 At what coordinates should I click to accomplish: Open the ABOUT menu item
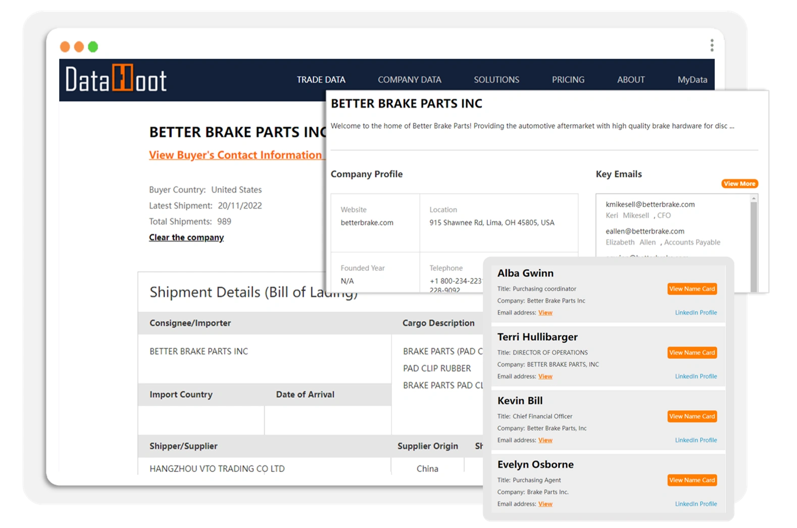pyautogui.click(x=630, y=80)
